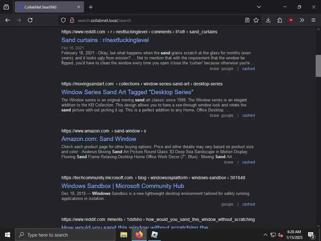Toggle reader view icon
321x241 pixels.
point(247,20)
